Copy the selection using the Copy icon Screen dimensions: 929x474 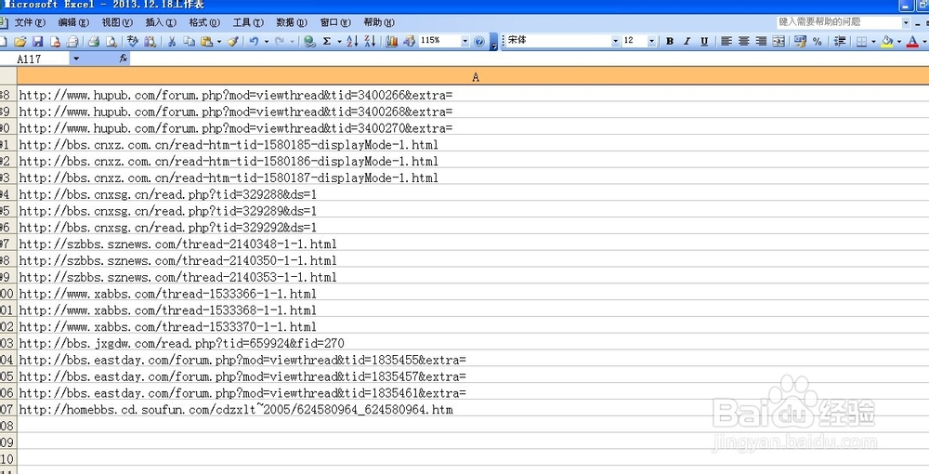coord(189,42)
